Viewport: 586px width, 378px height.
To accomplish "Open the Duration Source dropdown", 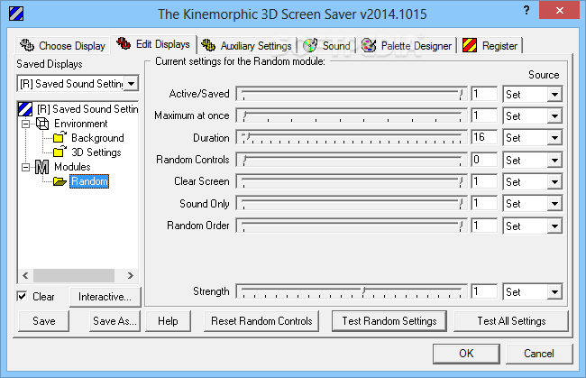I will (x=554, y=138).
